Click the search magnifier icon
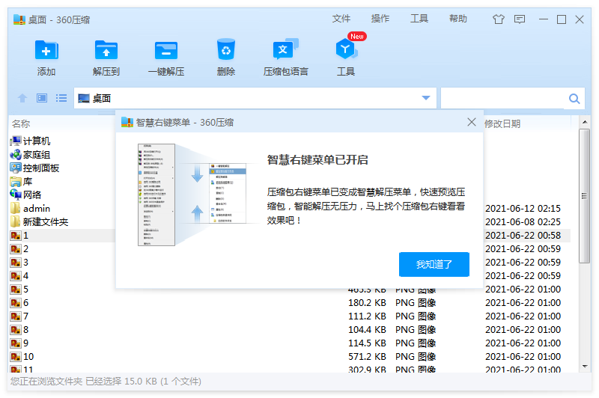The image size is (599, 398). [x=574, y=99]
